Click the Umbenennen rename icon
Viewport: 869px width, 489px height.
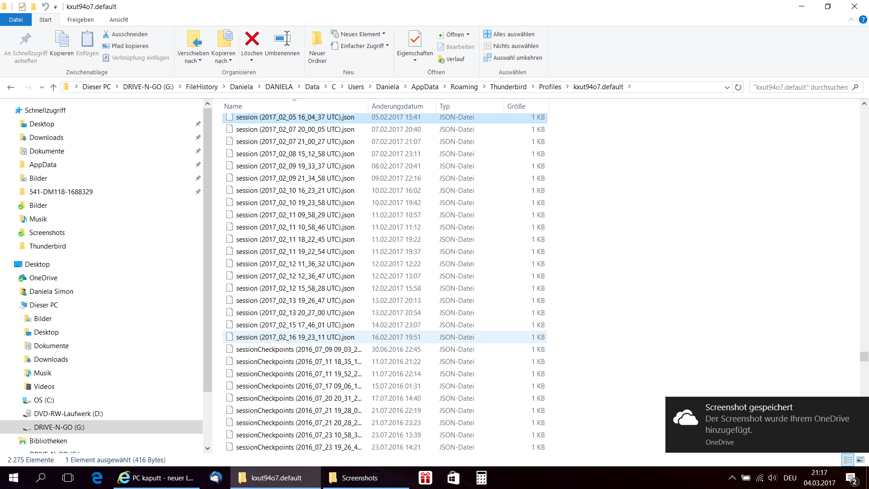(282, 39)
